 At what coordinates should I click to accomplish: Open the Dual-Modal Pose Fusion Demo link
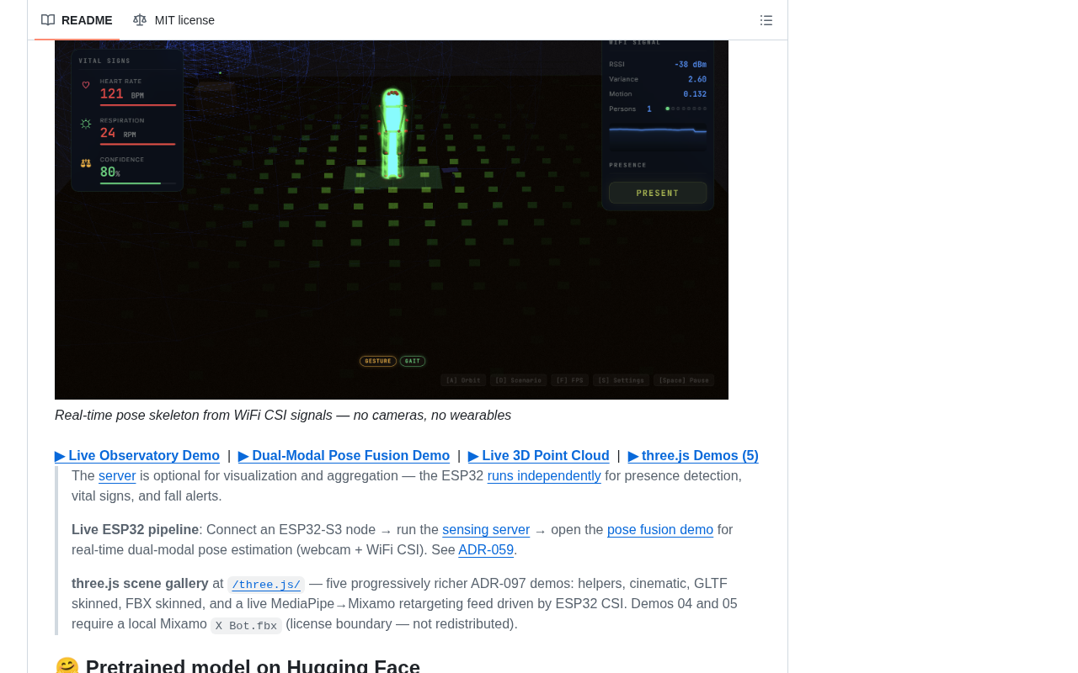[x=344, y=456]
